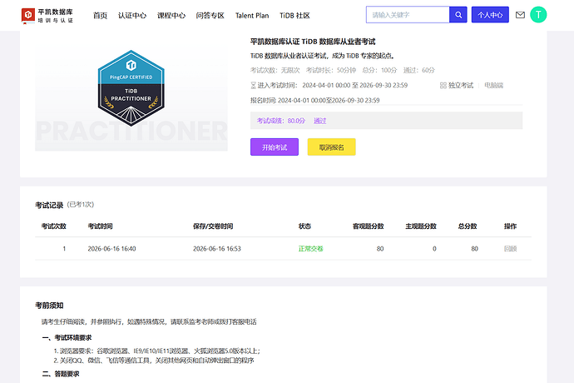Click the 操作 column header
The width and height of the screenshot is (574, 383).
pyautogui.click(x=510, y=226)
